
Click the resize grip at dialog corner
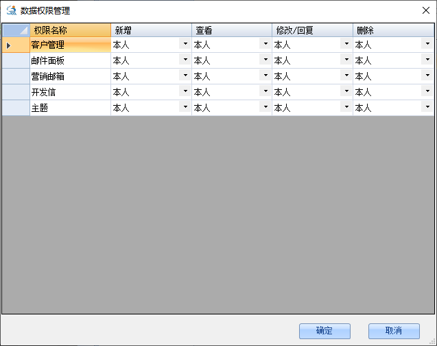click(x=432, y=341)
